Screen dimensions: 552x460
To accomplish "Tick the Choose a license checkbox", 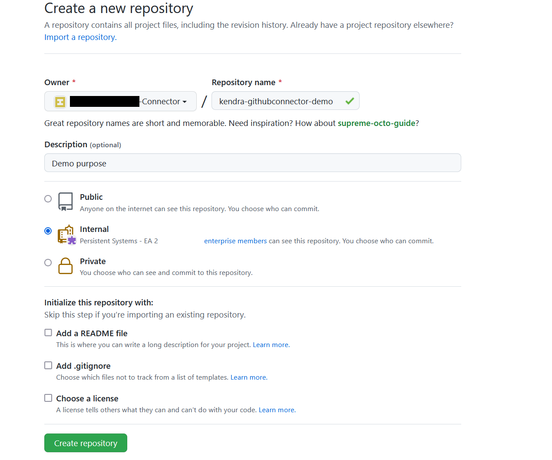I will [48, 398].
